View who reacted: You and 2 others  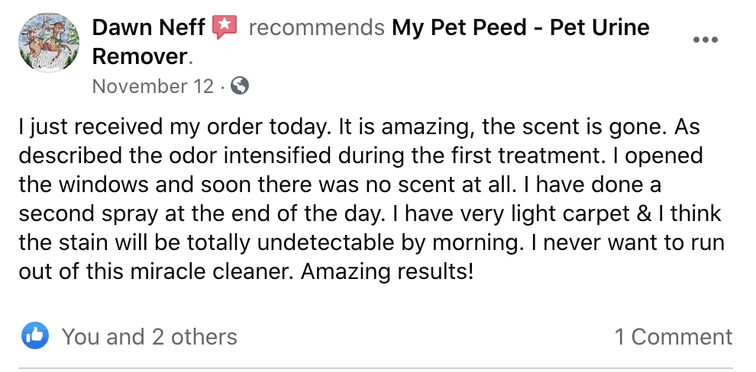tap(149, 336)
